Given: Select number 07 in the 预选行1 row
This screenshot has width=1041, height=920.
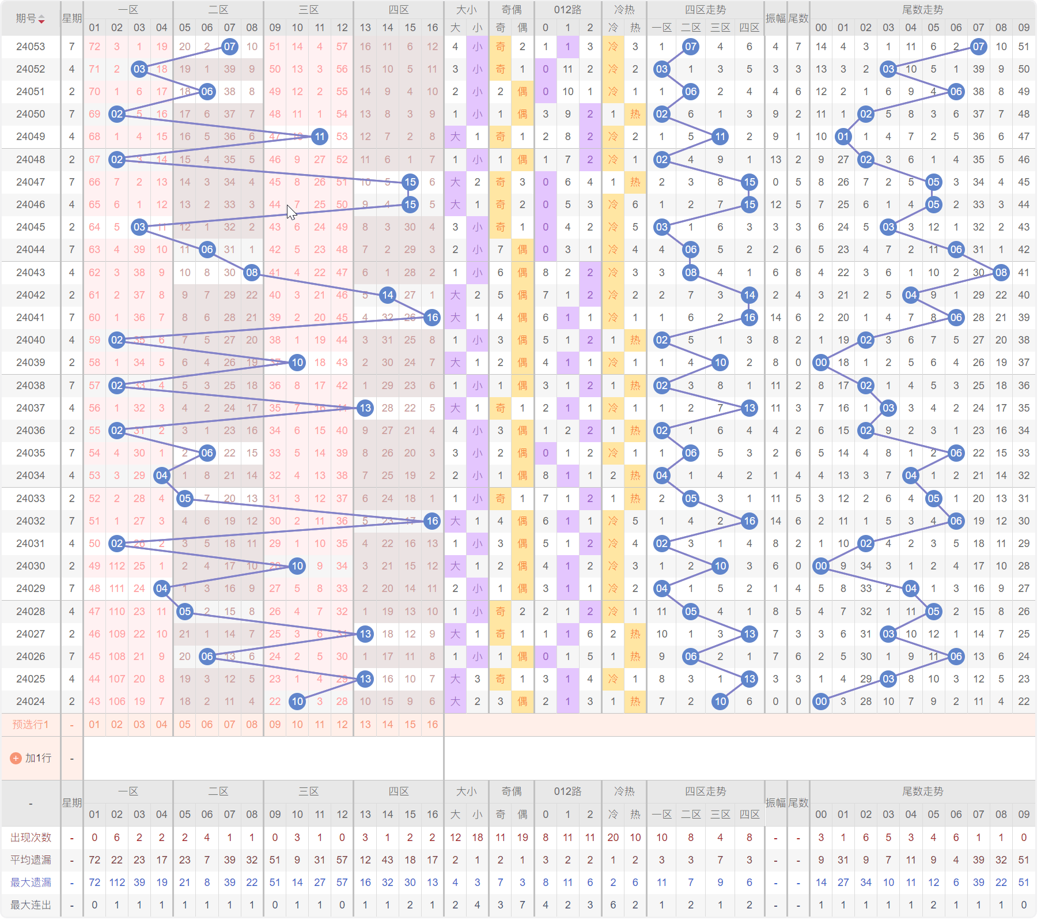Looking at the screenshot, I should pos(230,725).
